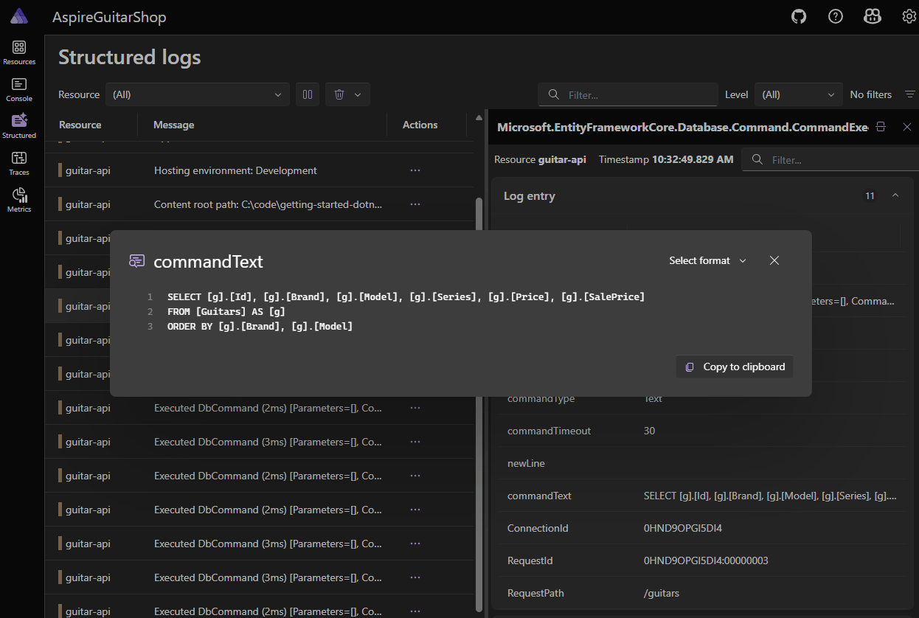Image resolution: width=919 pixels, height=618 pixels.
Task: Open the Resource (All) dropdown
Action: (198, 94)
